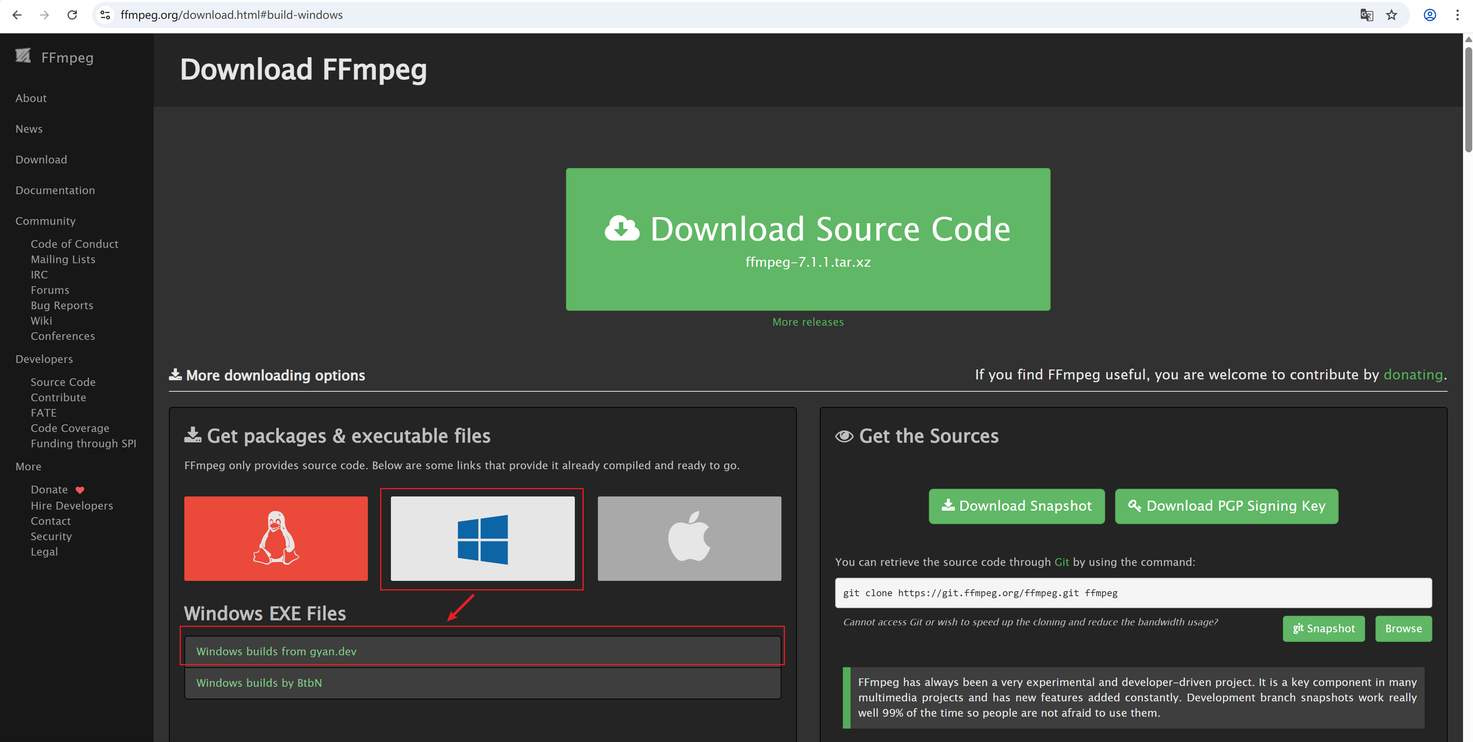View site information icon in address bar
This screenshot has height=742, width=1473.
[x=105, y=15]
